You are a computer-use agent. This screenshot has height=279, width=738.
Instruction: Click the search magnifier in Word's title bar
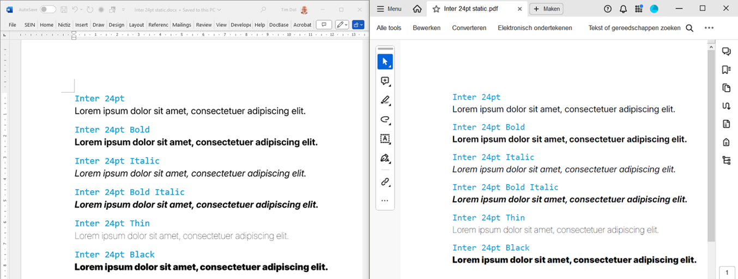tap(264, 10)
